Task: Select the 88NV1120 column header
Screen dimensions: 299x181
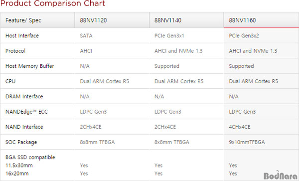Action: 112,20
